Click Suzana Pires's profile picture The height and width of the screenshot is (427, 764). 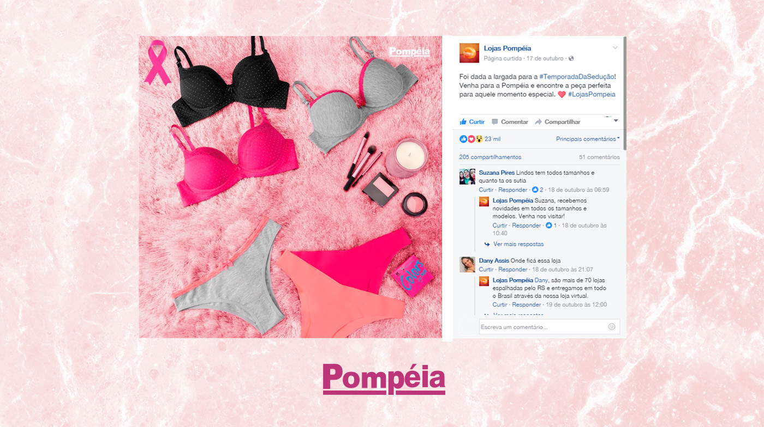point(467,176)
